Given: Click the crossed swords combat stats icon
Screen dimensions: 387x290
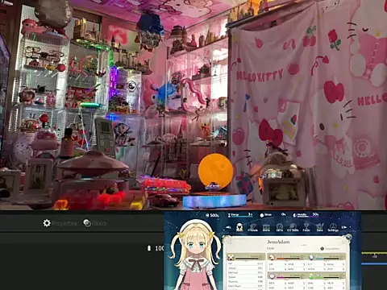Looking at the screenshot, I should tap(231, 257).
